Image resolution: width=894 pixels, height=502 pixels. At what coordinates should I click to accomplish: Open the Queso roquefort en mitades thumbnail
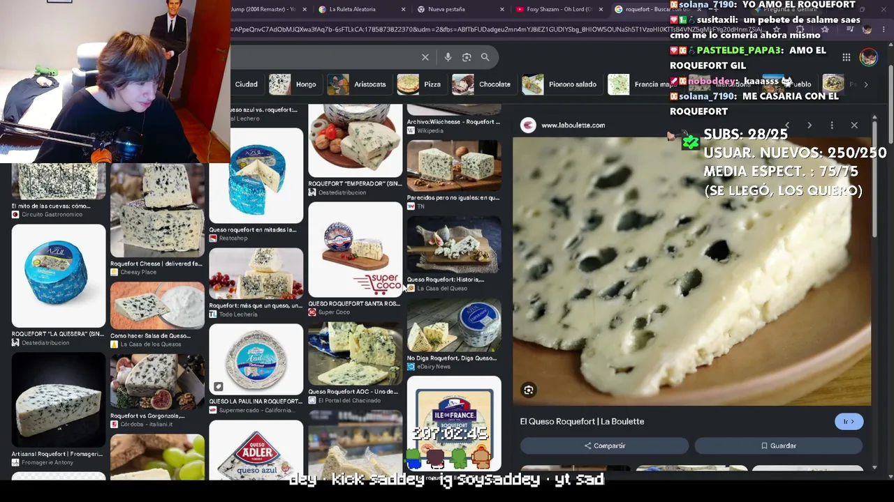pos(256,176)
